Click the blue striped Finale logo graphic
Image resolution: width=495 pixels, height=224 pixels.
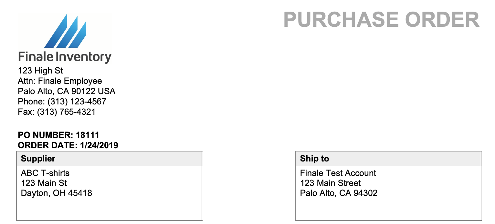[66, 32]
